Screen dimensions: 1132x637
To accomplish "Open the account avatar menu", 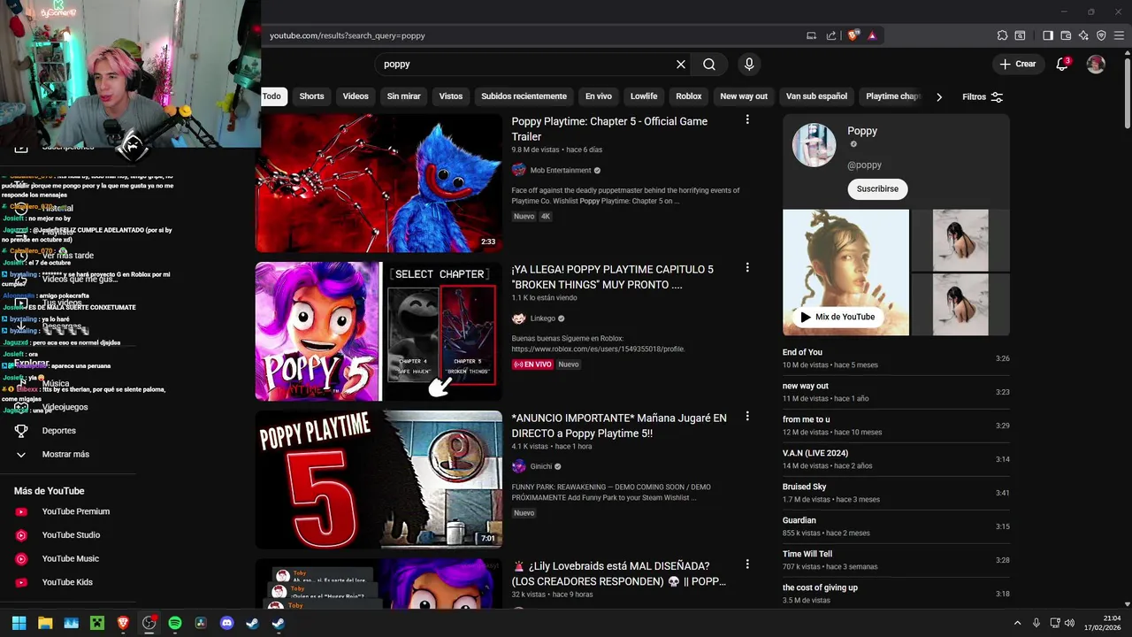I will point(1096,64).
